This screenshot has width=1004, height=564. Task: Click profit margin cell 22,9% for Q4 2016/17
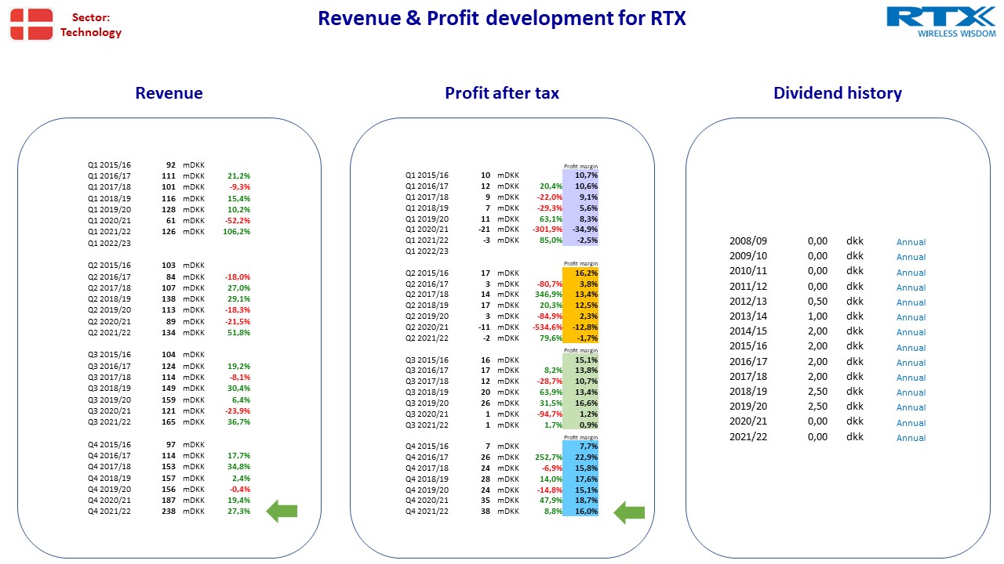(580, 457)
